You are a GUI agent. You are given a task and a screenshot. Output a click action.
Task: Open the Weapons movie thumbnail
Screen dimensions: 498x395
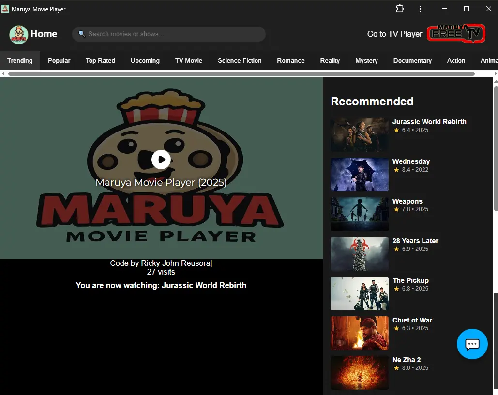360,214
